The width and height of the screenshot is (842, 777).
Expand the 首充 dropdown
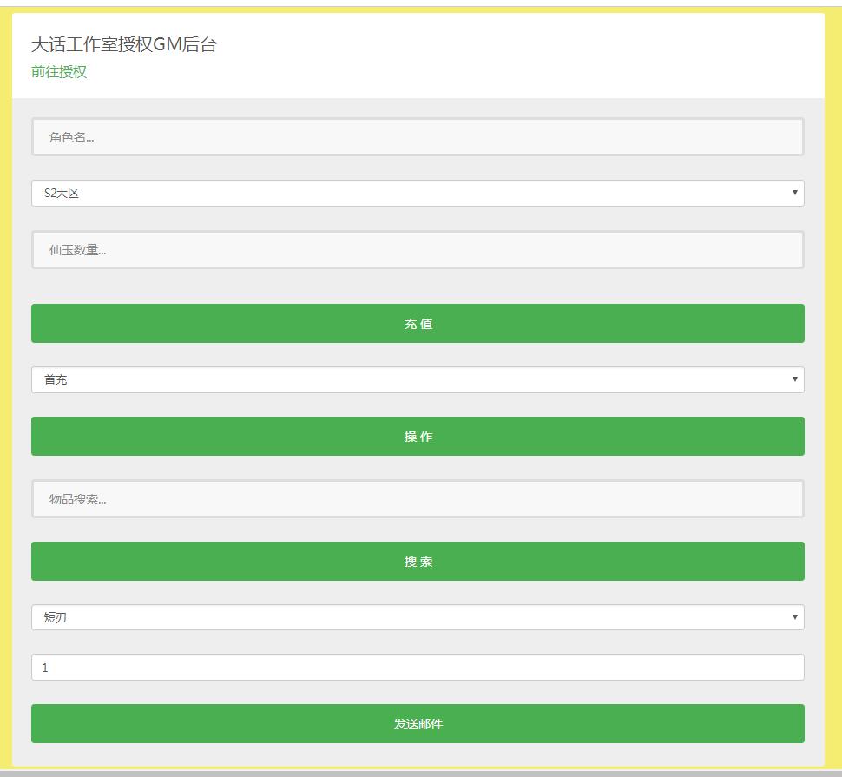coord(418,379)
